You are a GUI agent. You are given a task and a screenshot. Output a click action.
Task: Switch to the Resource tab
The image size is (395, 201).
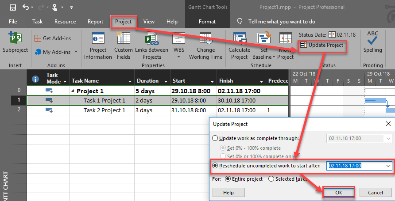(65, 22)
